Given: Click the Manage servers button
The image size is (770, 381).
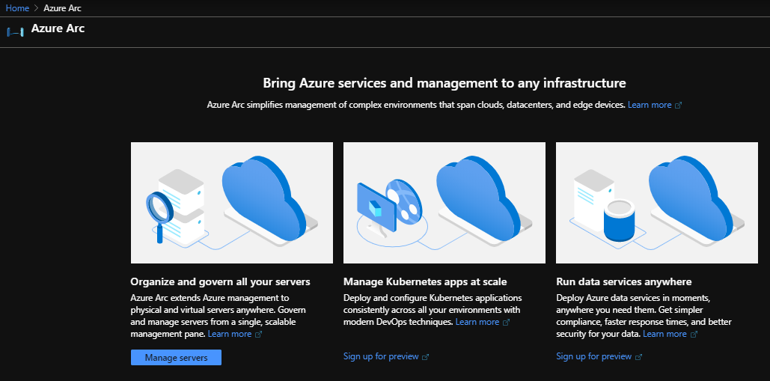Looking at the screenshot, I should [177, 358].
